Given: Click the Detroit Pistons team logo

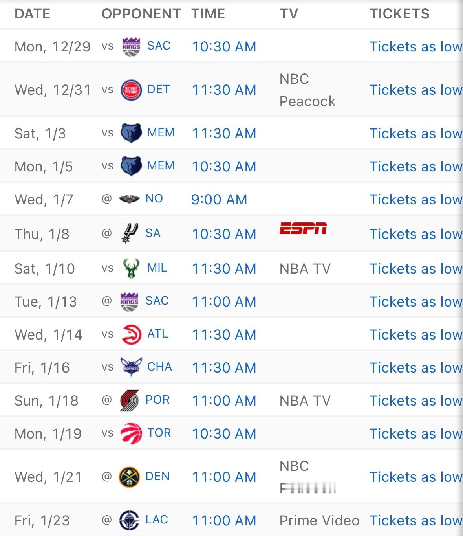Looking at the screenshot, I should coord(131,90).
